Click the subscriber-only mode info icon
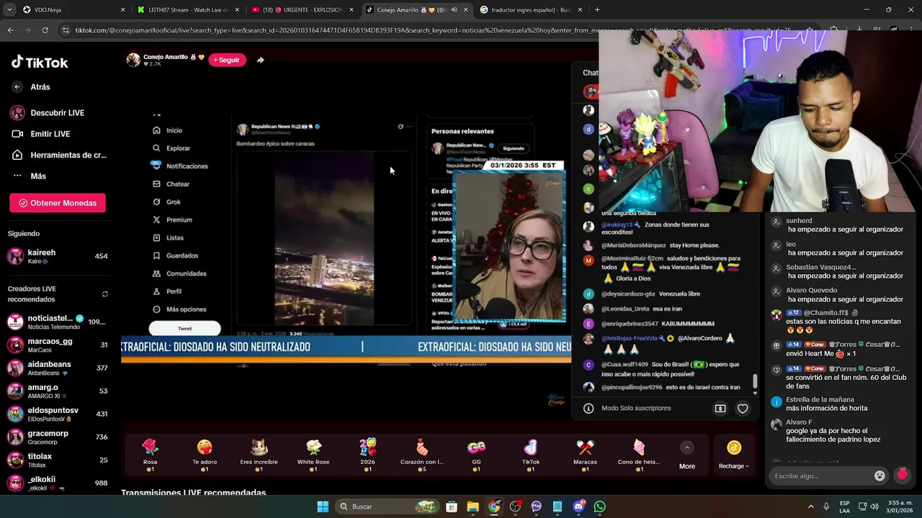 point(588,408)
